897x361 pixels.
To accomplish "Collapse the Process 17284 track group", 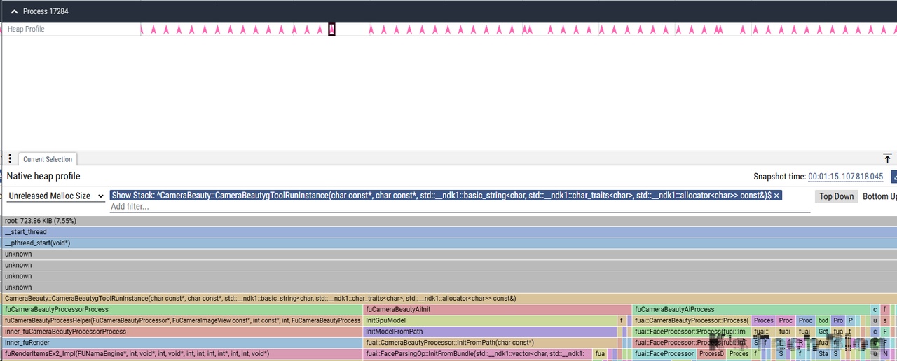I will 14,11.
